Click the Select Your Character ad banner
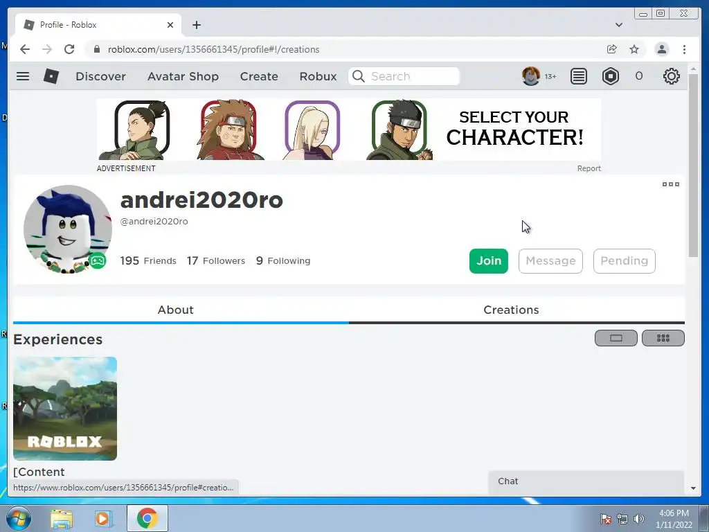This screenshot has height=532, width=709. (349, 130)
